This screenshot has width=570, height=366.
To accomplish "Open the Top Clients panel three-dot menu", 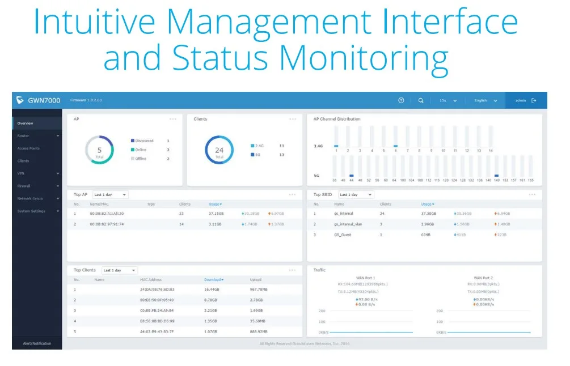I will coord(293,270).
